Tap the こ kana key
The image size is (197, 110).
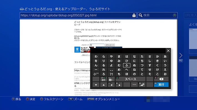pyautogui.click(x=157, y=74)
